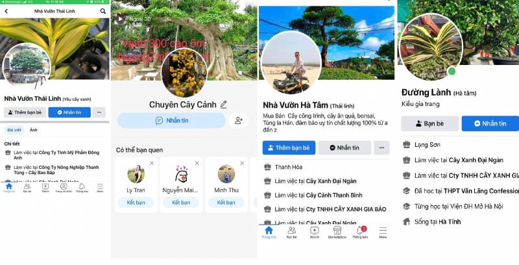Open the three-dot menu on Thái Linh profile
This screenshot has height=265, width=519.
click(99, 112)
